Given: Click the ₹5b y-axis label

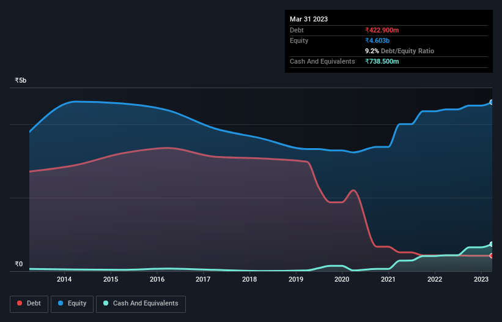Looking at the screenshot, I should click(x=21, y=80).
